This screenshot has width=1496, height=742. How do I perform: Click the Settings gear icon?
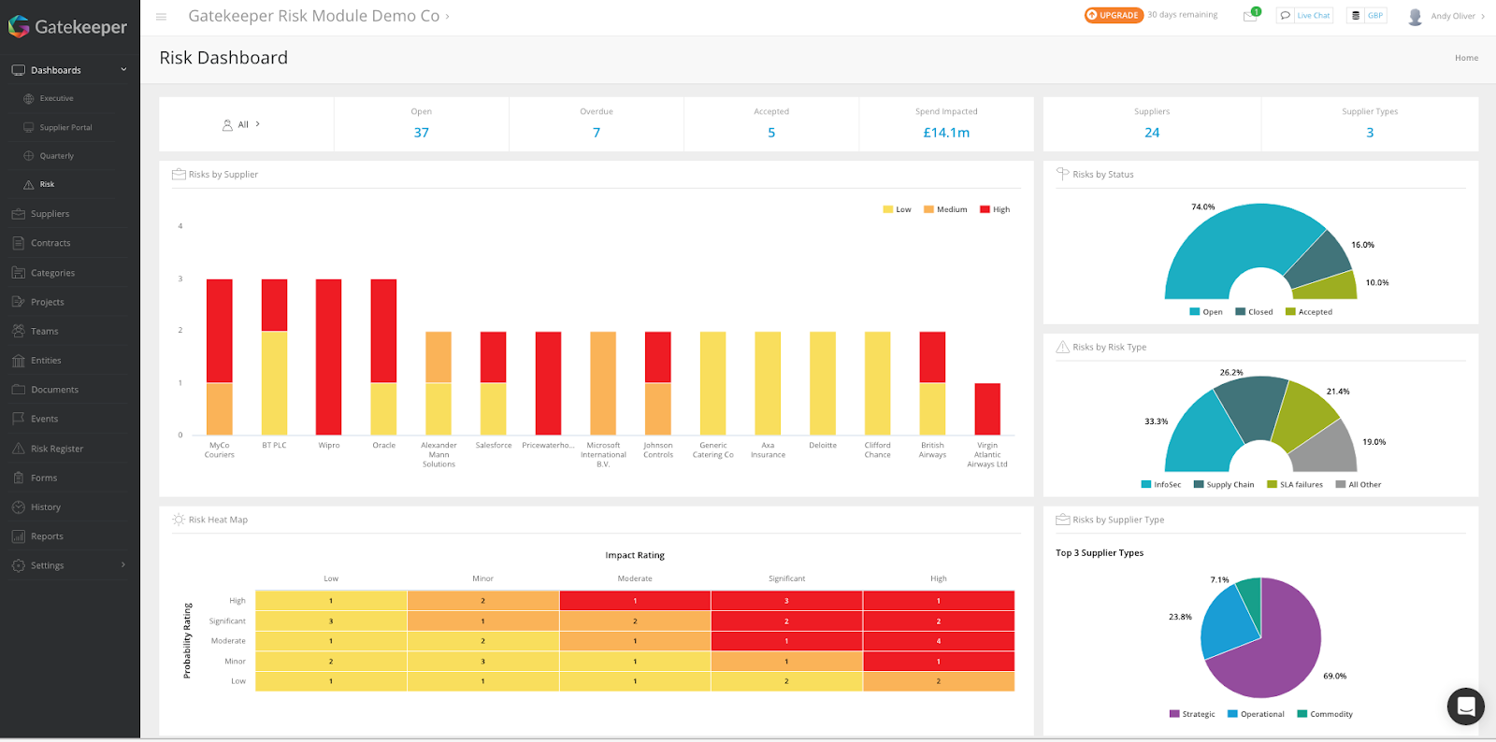[18, 565]
